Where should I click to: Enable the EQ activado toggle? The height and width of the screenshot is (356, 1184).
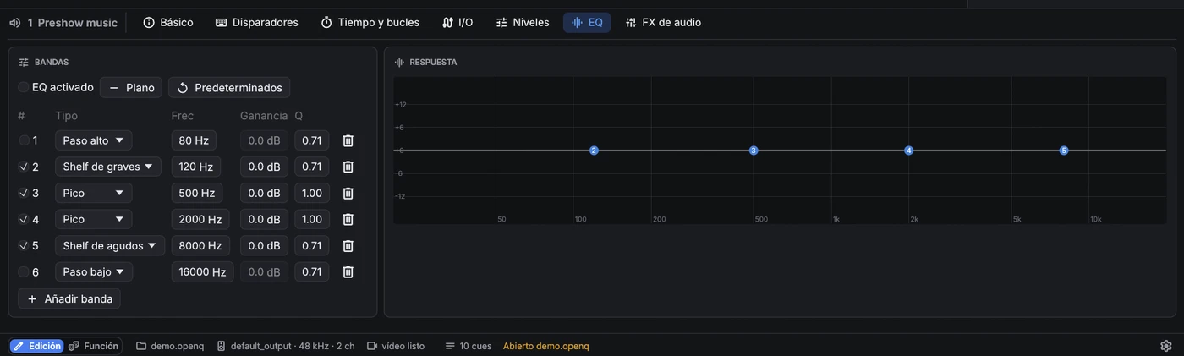24,87
